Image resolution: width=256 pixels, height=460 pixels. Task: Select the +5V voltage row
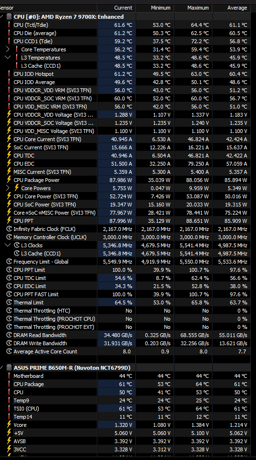tap(126, 433)
